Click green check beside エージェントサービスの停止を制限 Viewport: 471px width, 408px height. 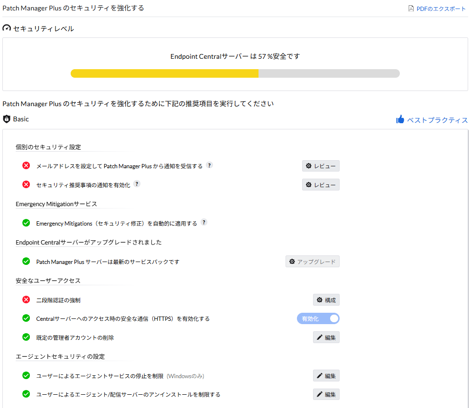pos(26,376)
